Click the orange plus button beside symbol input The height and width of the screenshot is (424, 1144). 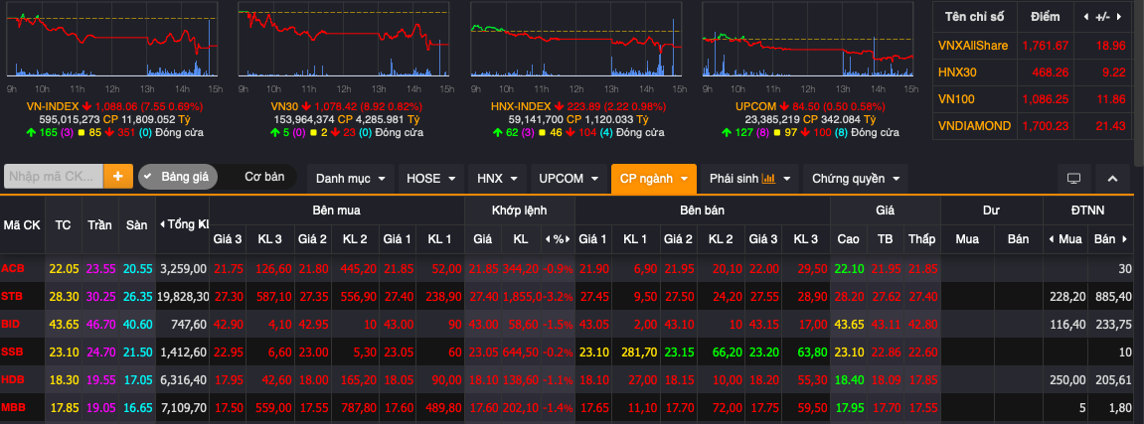(118, 177)
